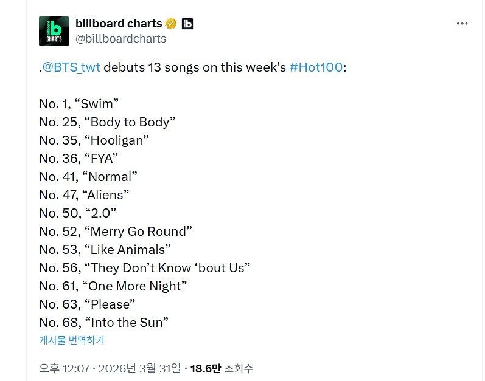This screenshot has width=485, height=381.
Task: Click the No. 68 "Into the Sun" line
Action: pos(103,323)
